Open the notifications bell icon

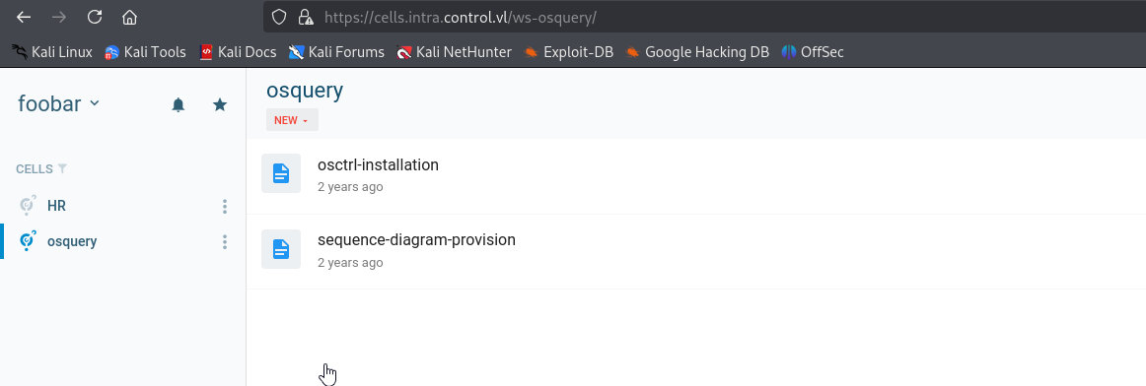(179, 105)
